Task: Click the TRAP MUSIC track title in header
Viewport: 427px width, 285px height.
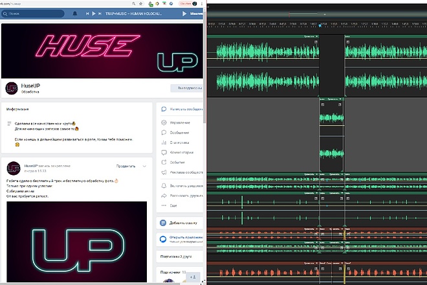Action: 133,14
